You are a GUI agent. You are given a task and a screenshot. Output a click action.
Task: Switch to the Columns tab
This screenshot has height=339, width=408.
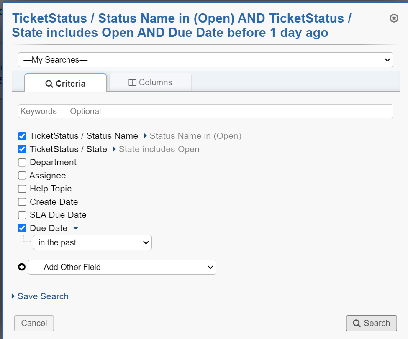point(150,82)
